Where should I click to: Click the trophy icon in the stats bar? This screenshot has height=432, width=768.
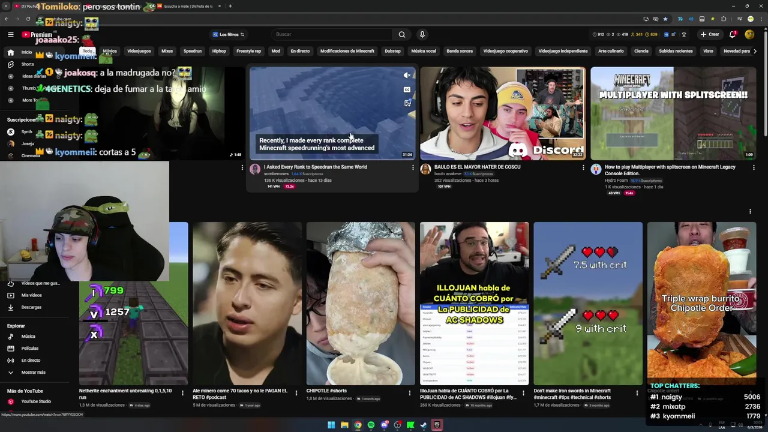[x=684, y=35]
